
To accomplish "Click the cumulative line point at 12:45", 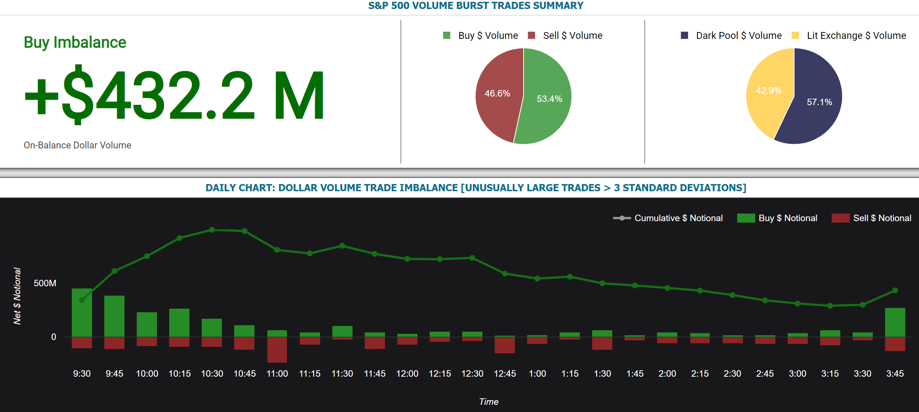I will 505,274.
